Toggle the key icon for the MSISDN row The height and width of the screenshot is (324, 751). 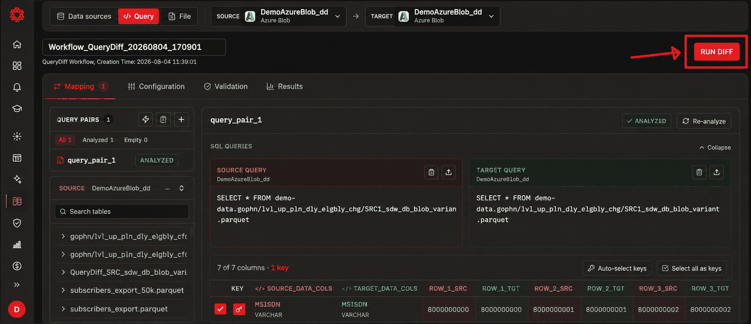pos(239,310)
